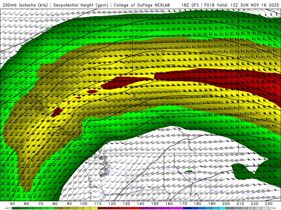Click the 90 knot legend value
Image resolution: width=281 pixels, height=210 pixels.
click(x=69, y=204)
